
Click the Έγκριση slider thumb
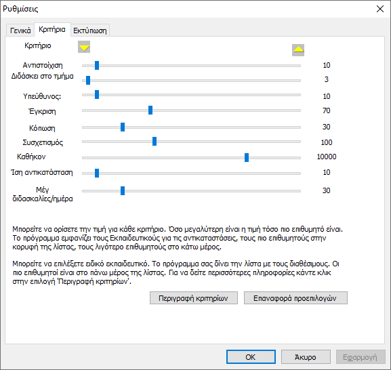150,110
